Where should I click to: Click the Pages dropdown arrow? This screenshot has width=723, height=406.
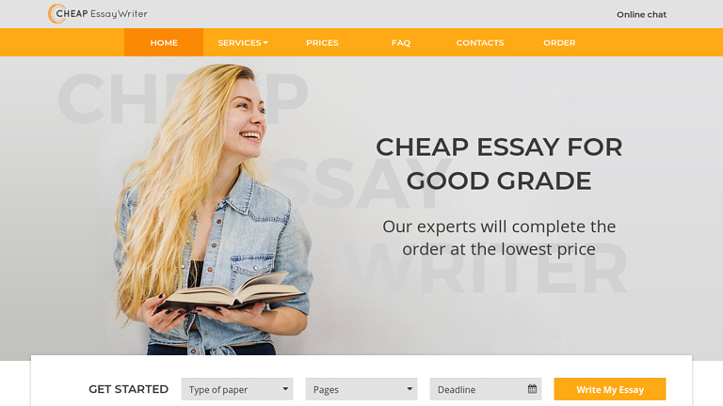tap(410, 389)
